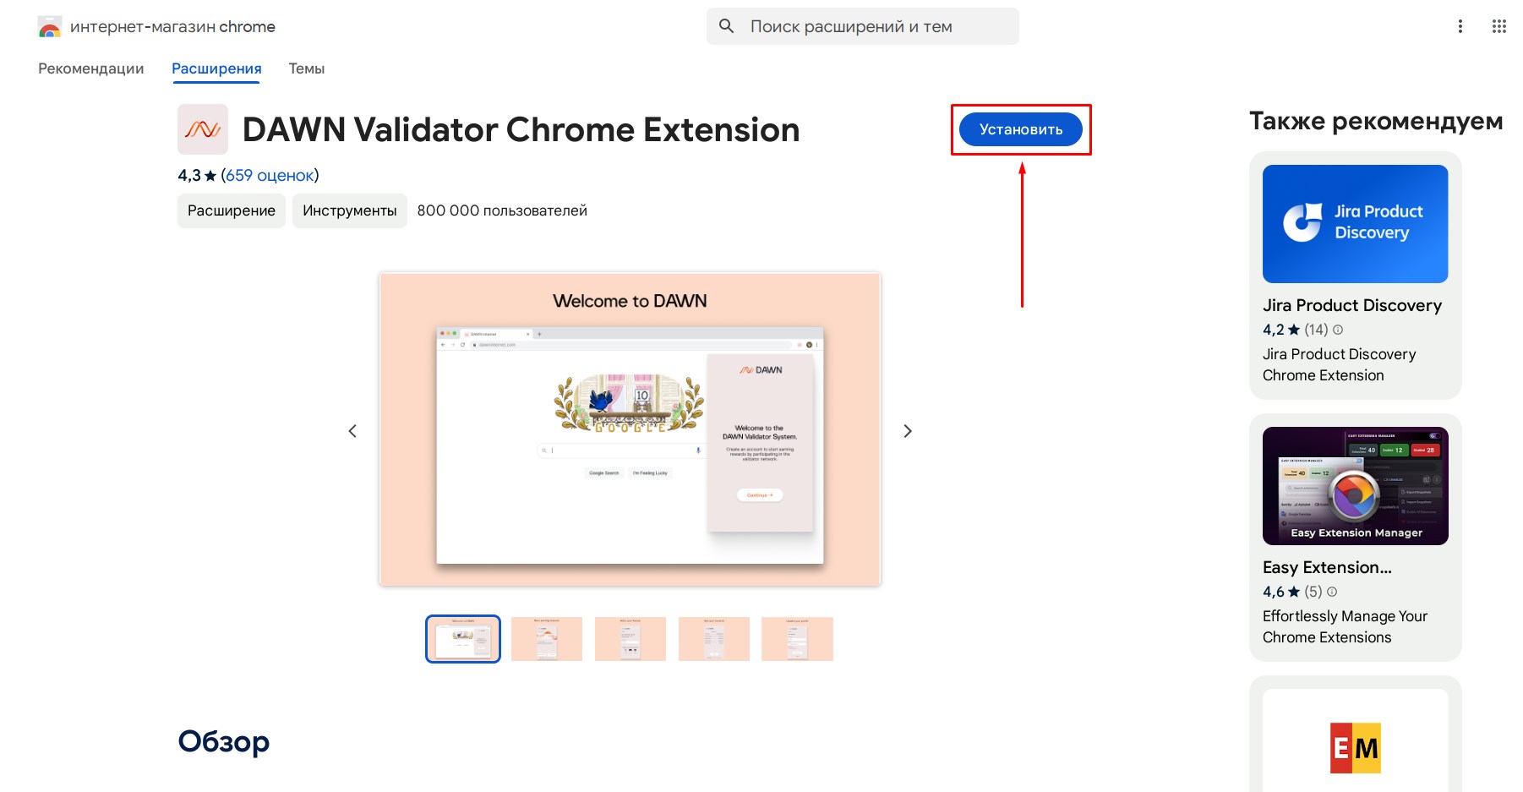Click the Chrome Web Store rainbow logo
1523x792 pixels.
point(50,27)
